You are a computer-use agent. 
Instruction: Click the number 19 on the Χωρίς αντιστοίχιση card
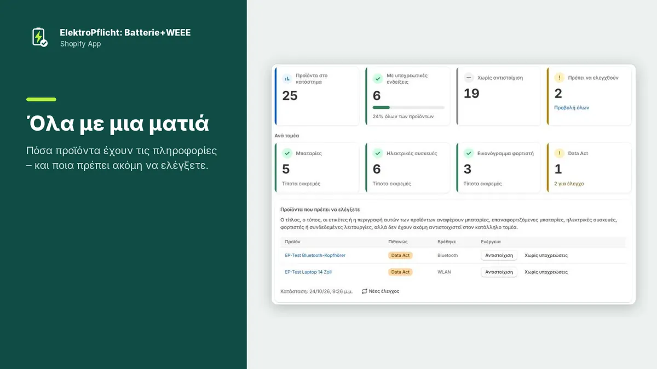pyautogui.click(x=471, y=93)
